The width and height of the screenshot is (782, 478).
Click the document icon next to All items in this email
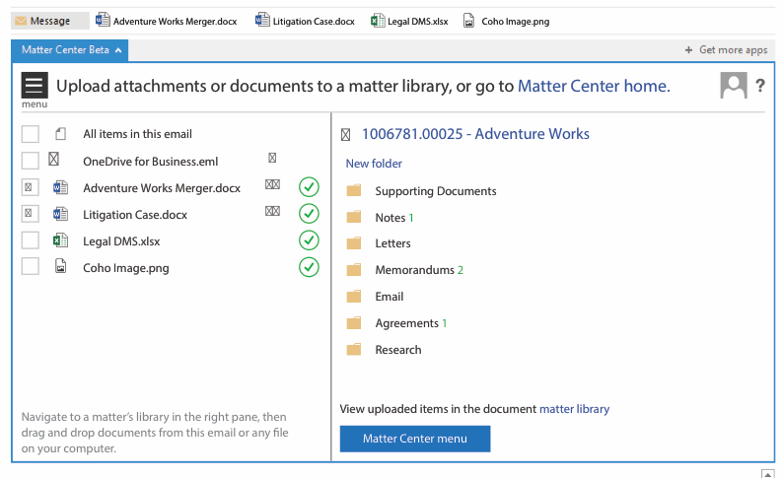click(61, 134)
